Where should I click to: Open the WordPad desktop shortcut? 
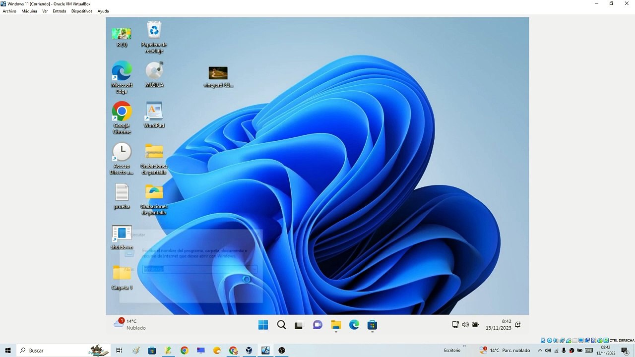[154, 115]
